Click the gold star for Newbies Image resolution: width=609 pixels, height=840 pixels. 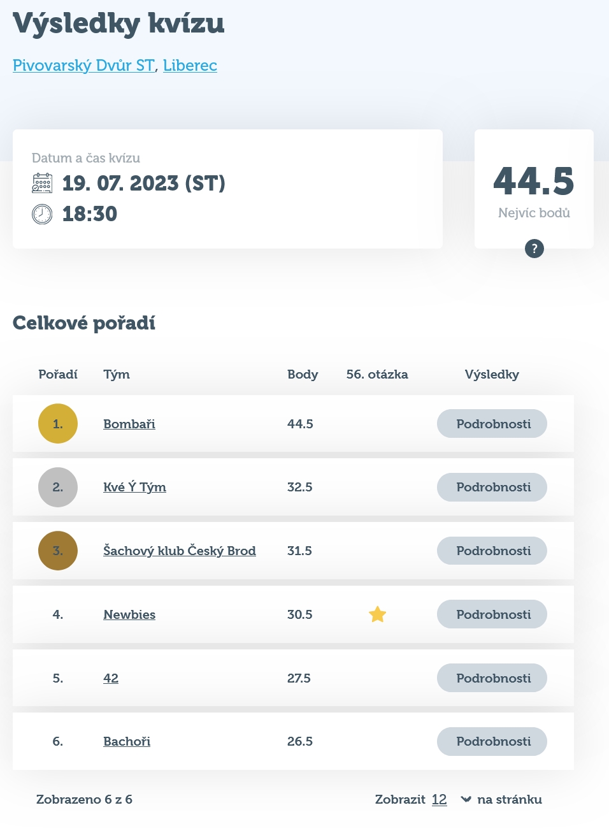[378, 614]
